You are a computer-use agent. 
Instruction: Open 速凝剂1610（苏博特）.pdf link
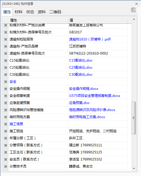click(90, 39)
